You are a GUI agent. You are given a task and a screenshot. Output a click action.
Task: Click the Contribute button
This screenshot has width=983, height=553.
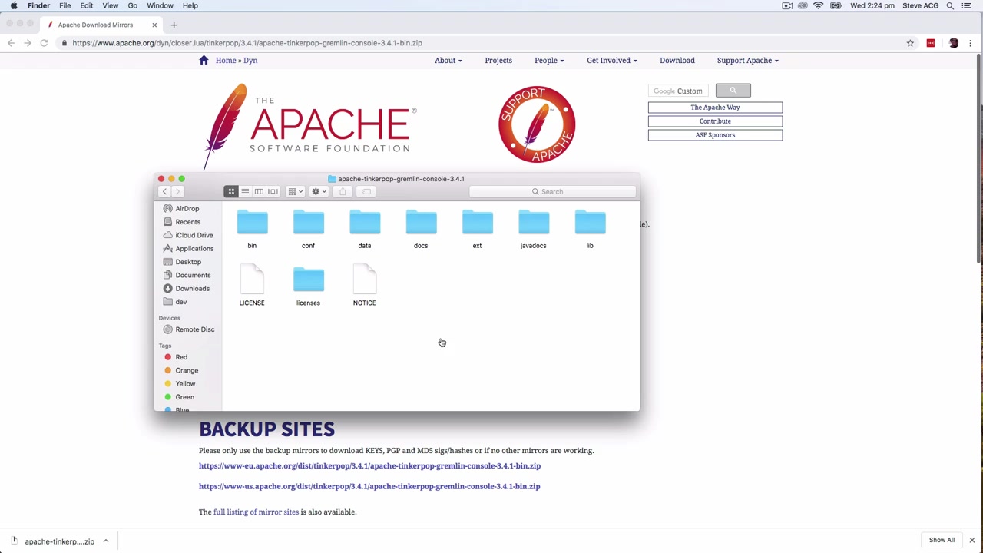[x=715, y=121]
